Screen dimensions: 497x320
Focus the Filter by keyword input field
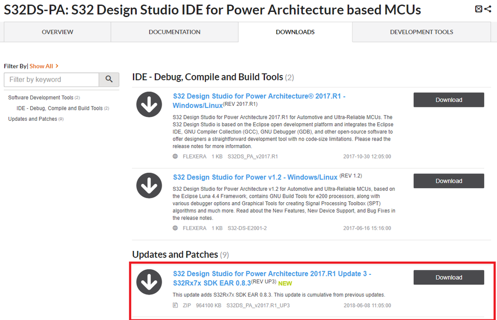point(52,80)
